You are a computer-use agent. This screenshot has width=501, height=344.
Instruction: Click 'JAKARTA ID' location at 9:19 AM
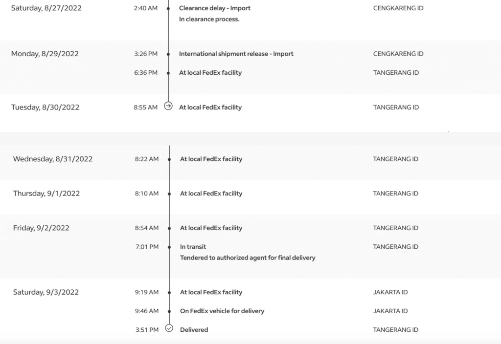coord(390,292)
